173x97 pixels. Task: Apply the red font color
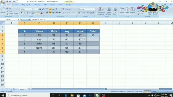click(42, 13)
